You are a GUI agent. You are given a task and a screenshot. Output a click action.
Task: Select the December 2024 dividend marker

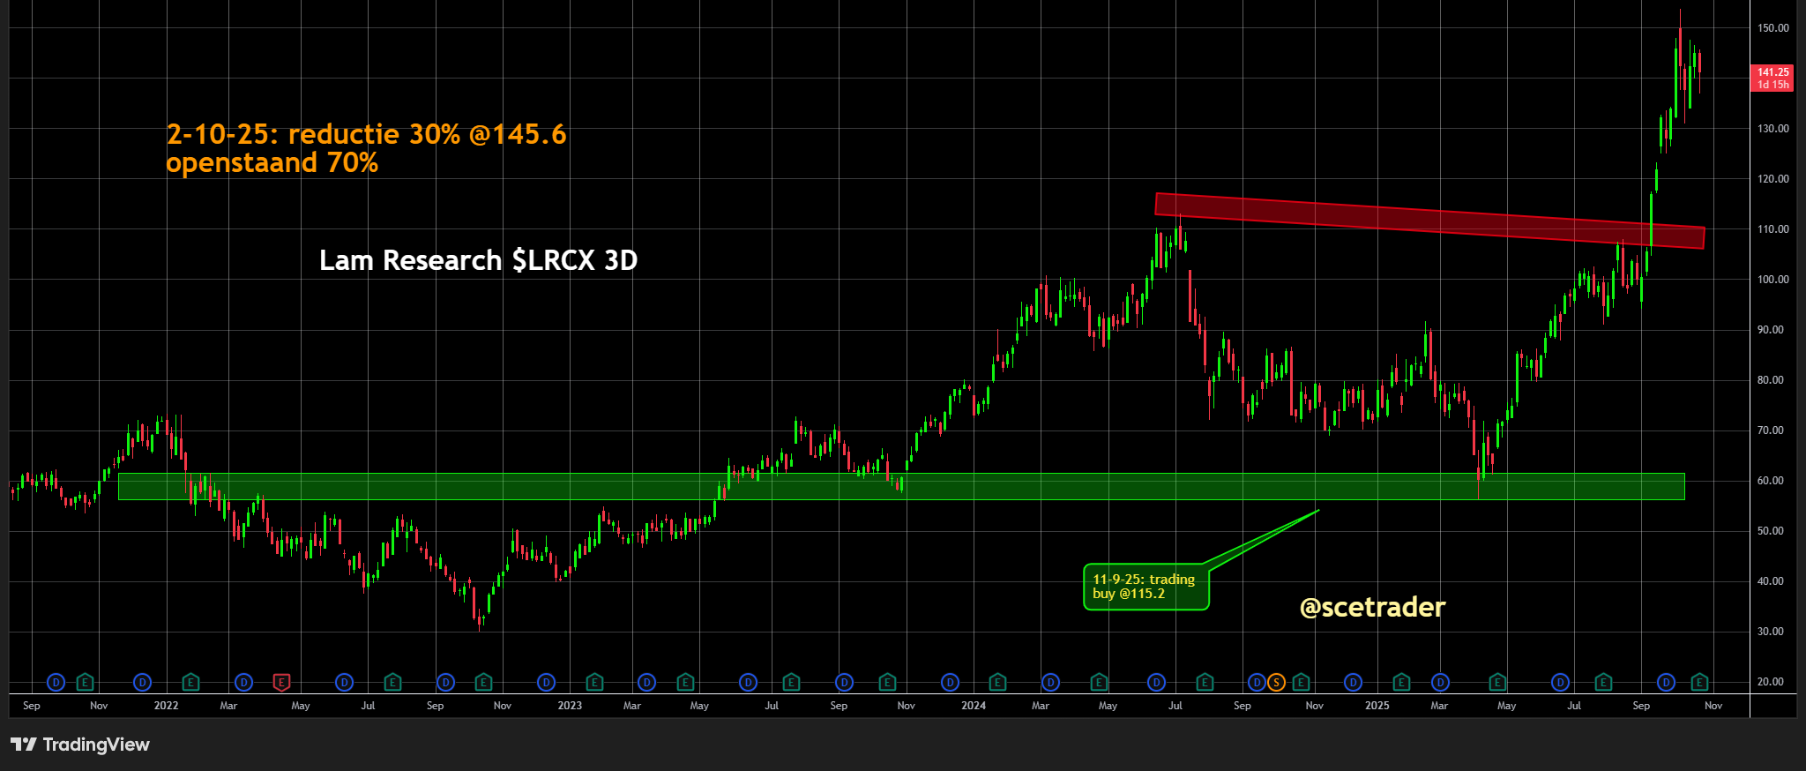[x=1353, y=682]
